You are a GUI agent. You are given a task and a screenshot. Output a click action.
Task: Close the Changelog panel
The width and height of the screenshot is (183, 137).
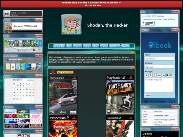(x=175, y=106)
